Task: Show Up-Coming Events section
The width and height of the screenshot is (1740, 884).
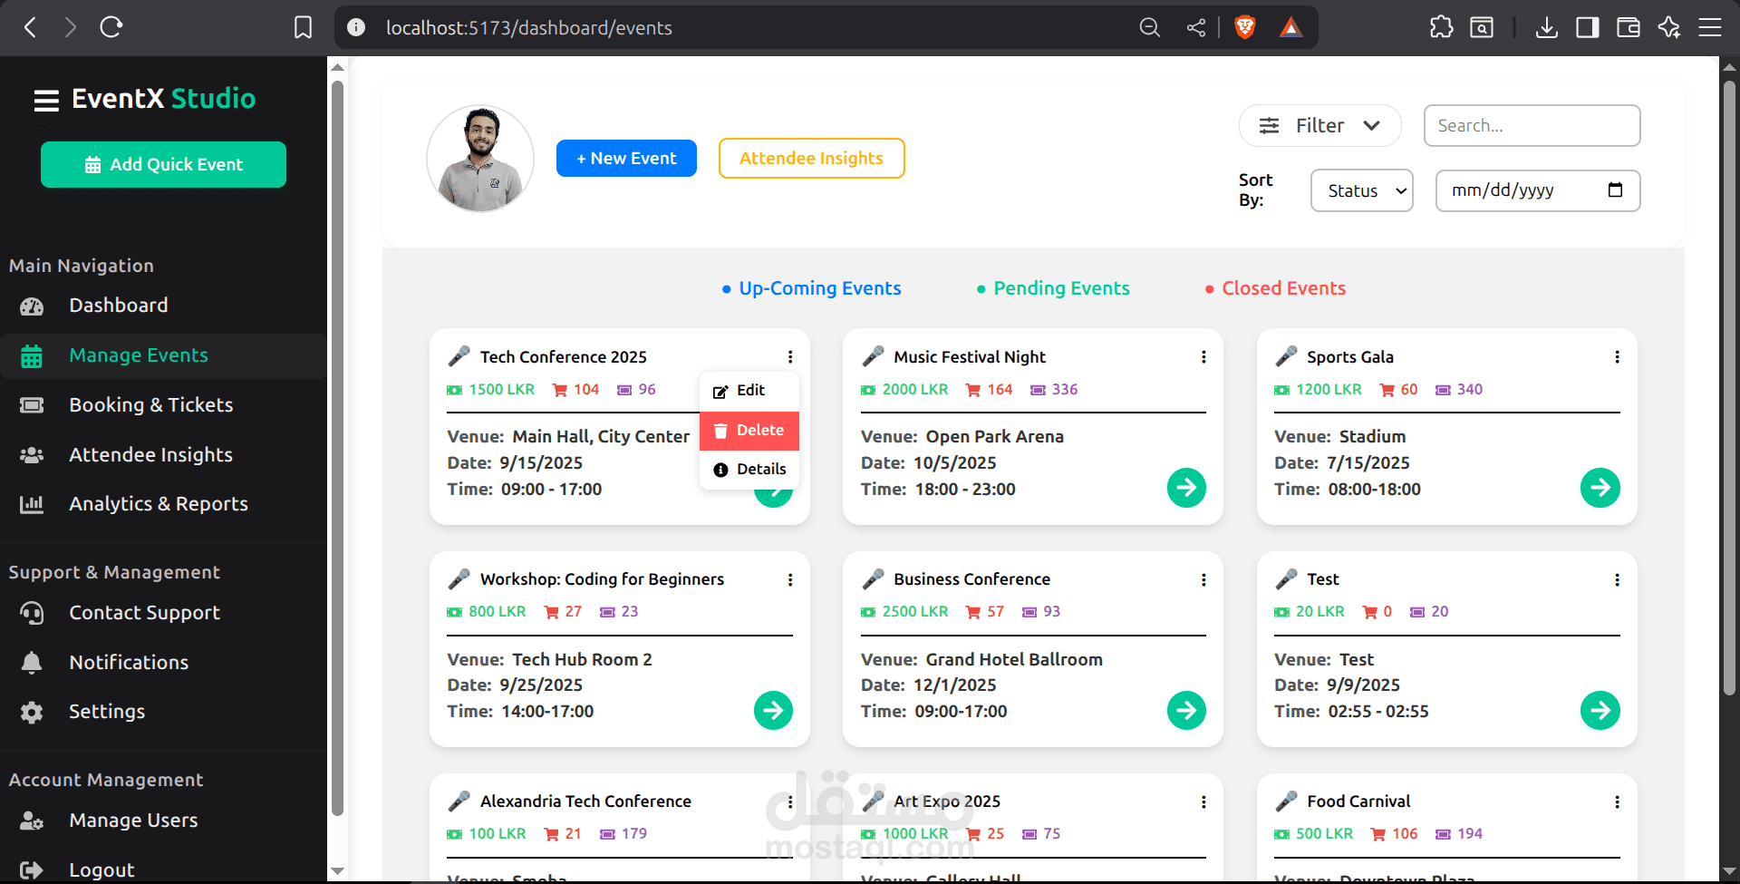Action: [x=811, y=288]
